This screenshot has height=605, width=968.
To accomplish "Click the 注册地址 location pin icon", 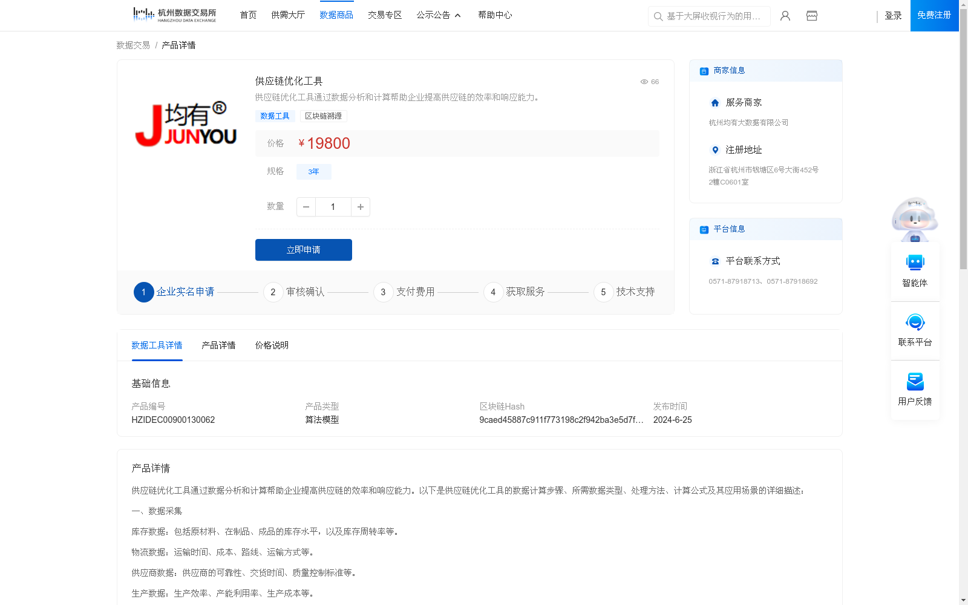I will [715, 150].
